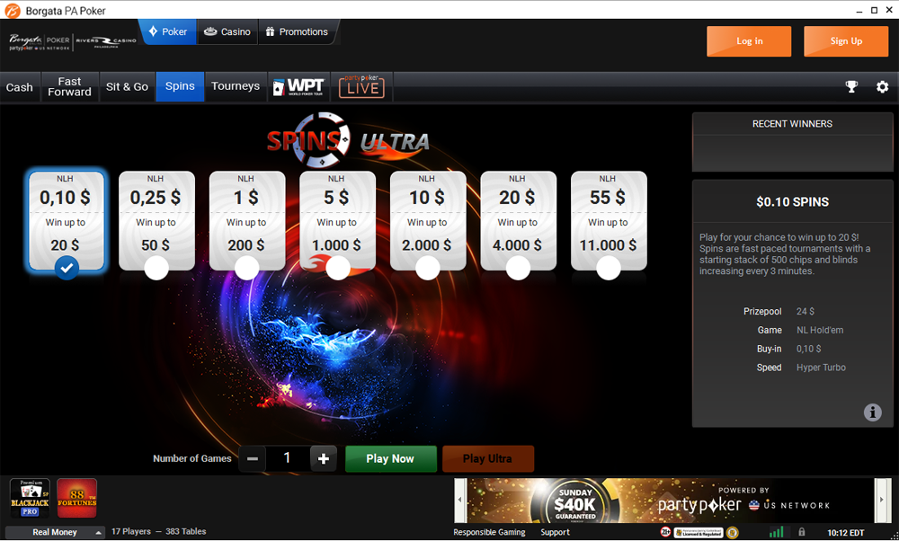Click the Borgata Poker Rivers Casino logo
899x541 pixels.
point(73,42)
